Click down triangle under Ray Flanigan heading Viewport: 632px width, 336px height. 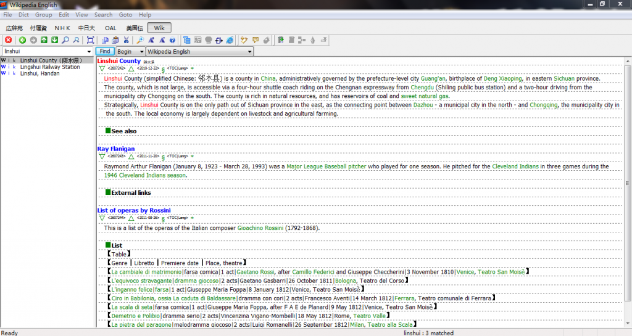click(x=102, y=157)
